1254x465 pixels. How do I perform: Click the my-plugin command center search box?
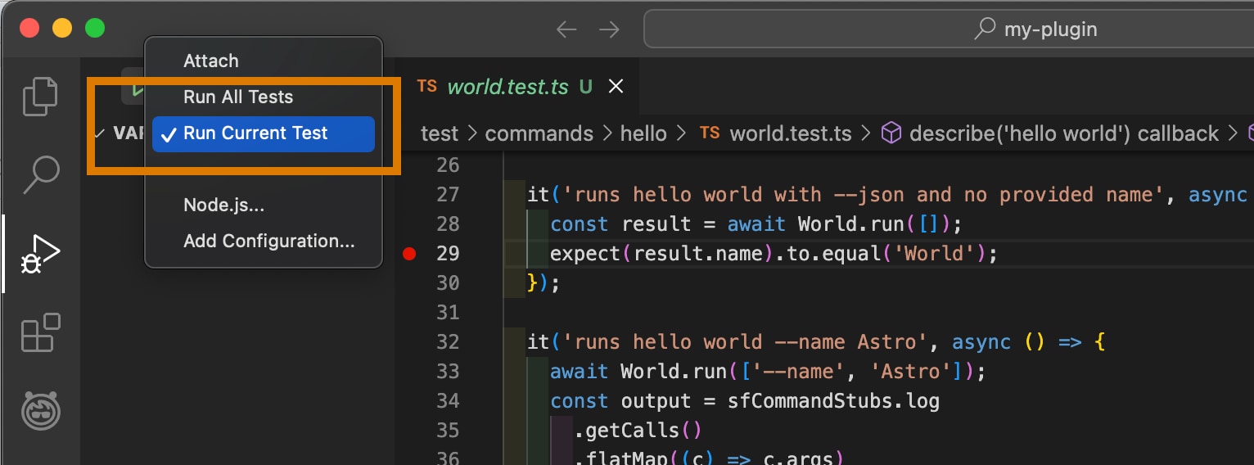click(949, 30)
